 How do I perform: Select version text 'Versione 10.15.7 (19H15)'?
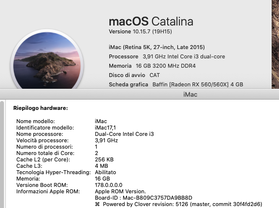click(x=140, y=31)
